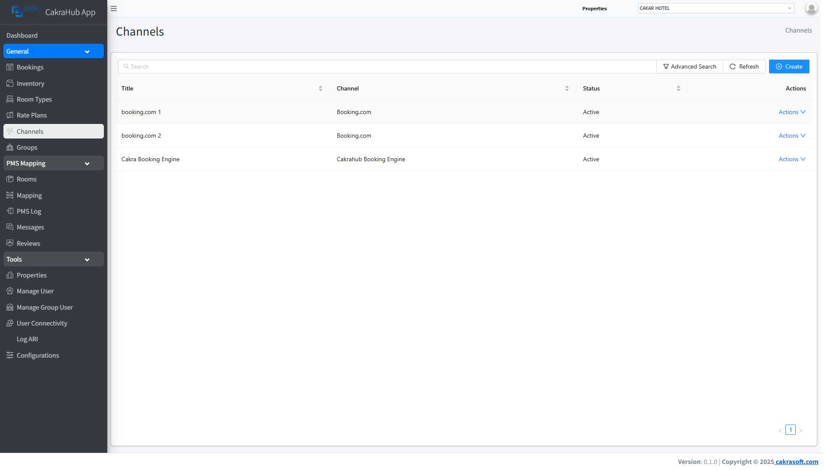Open the Manage User menu item
This screenshot has width=824, height=470.
click(x=35, y=291)
